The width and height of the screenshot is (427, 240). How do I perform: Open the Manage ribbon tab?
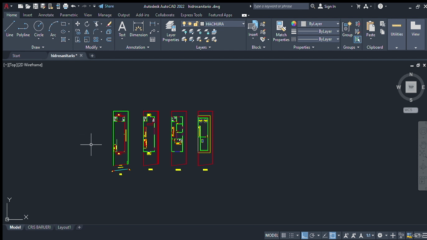(x=105, y=15)
